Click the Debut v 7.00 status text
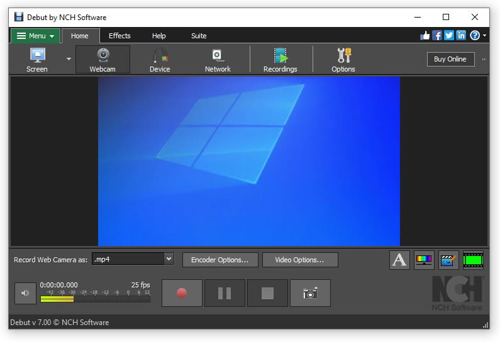Screen dimensions: 500x342 (59, 323)
